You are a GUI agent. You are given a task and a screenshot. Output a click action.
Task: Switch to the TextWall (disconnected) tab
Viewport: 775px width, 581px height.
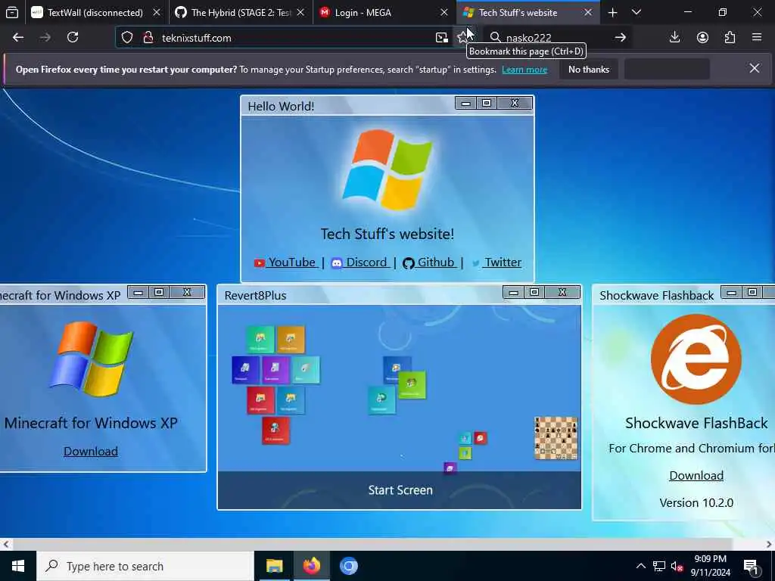(95, 12)
